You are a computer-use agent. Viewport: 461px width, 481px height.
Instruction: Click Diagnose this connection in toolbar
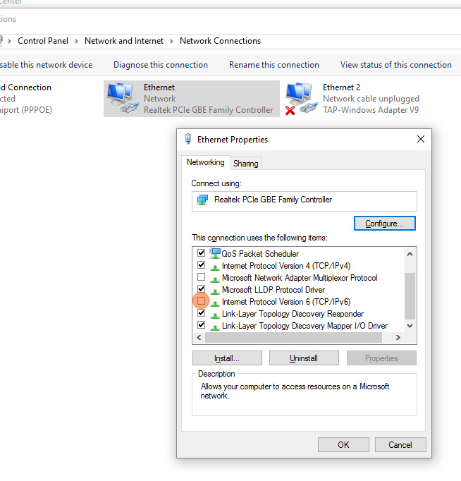point(161,65)
